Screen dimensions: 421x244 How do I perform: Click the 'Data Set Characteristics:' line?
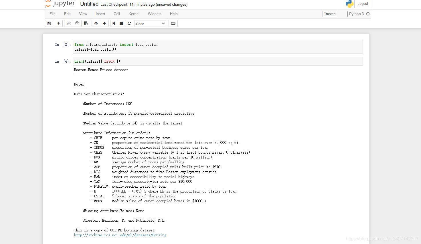[99, 94]
